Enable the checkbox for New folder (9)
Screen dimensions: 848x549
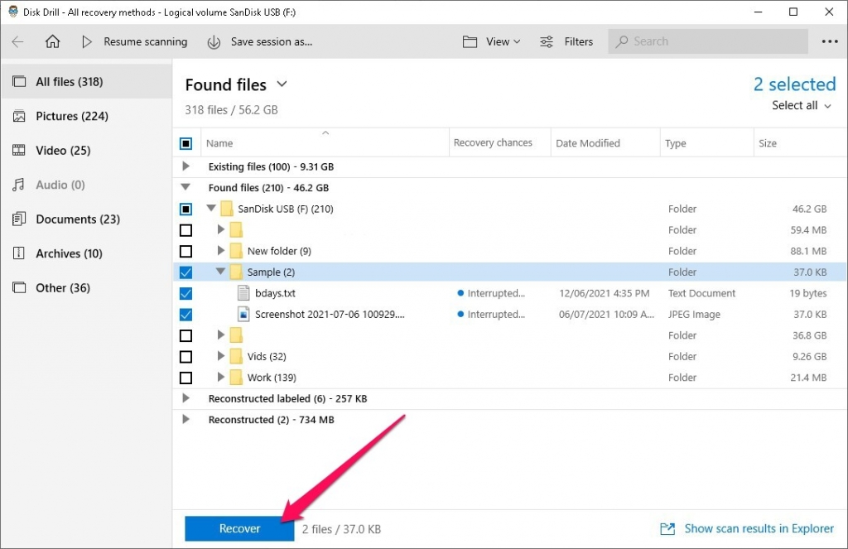click(x=185, y=250)
